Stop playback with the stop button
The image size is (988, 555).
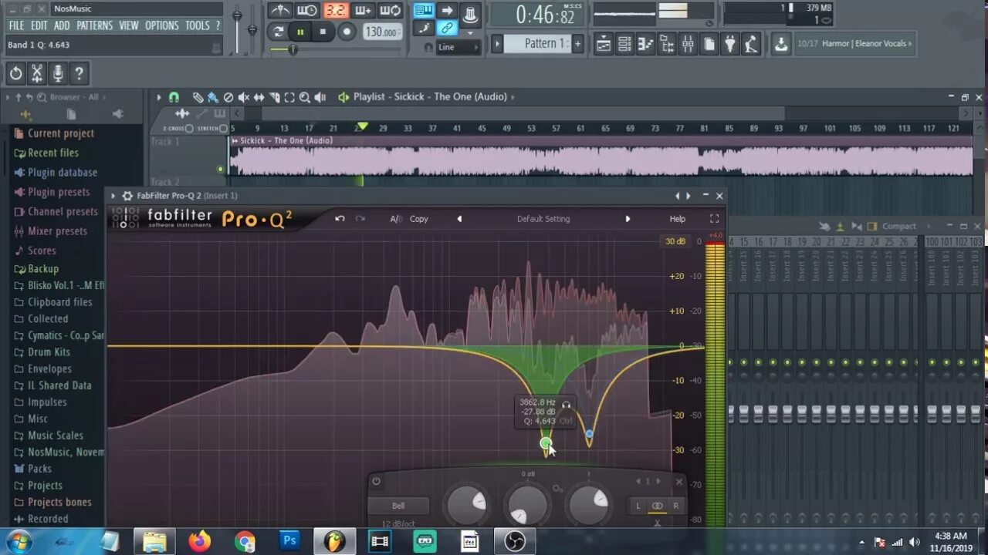coord(323,32)
